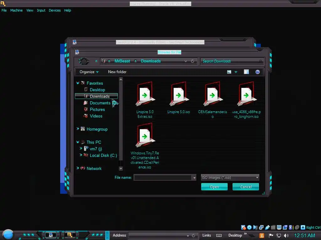The height and width of the screenshot is (240, 321).
Task: Click the Open button
Action: [x=214, y=187]
